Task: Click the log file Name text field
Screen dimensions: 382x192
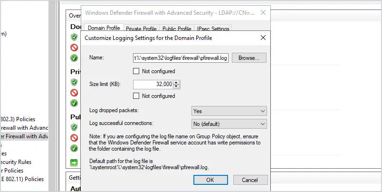Action: pyautogui.click(x=181, y=58)
